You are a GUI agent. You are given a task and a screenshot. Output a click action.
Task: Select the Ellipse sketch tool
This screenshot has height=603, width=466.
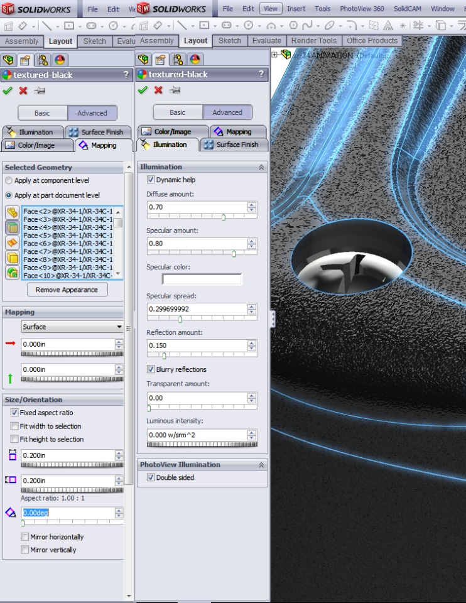pos(330,25)
